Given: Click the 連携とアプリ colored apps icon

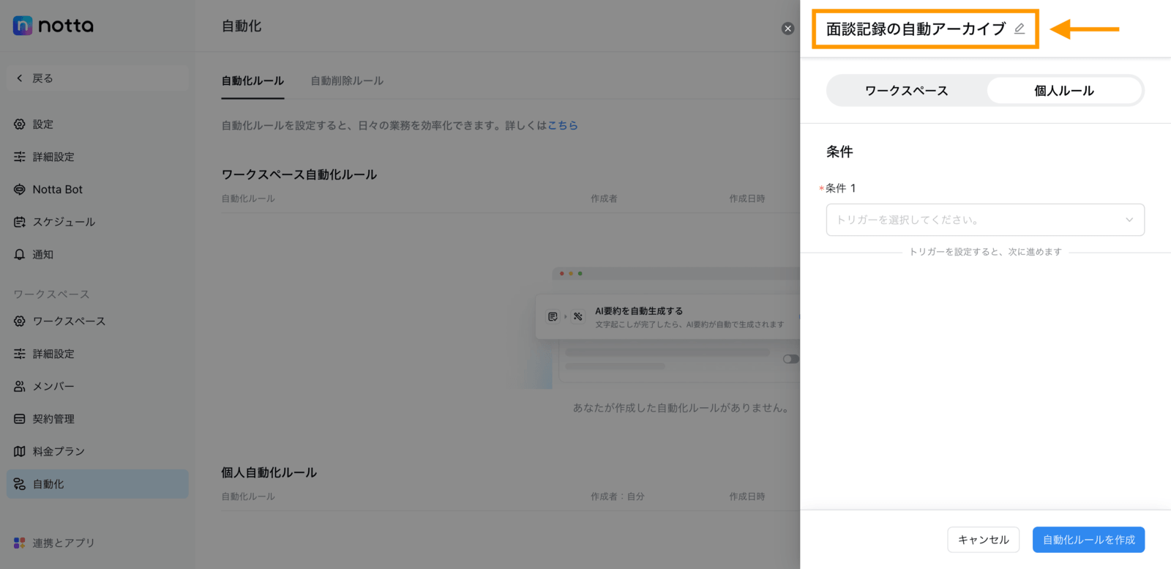Looking at the screenshot, I should 20,543.
